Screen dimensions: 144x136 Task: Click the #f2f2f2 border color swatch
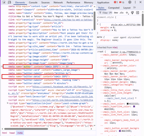pos(106,68)
